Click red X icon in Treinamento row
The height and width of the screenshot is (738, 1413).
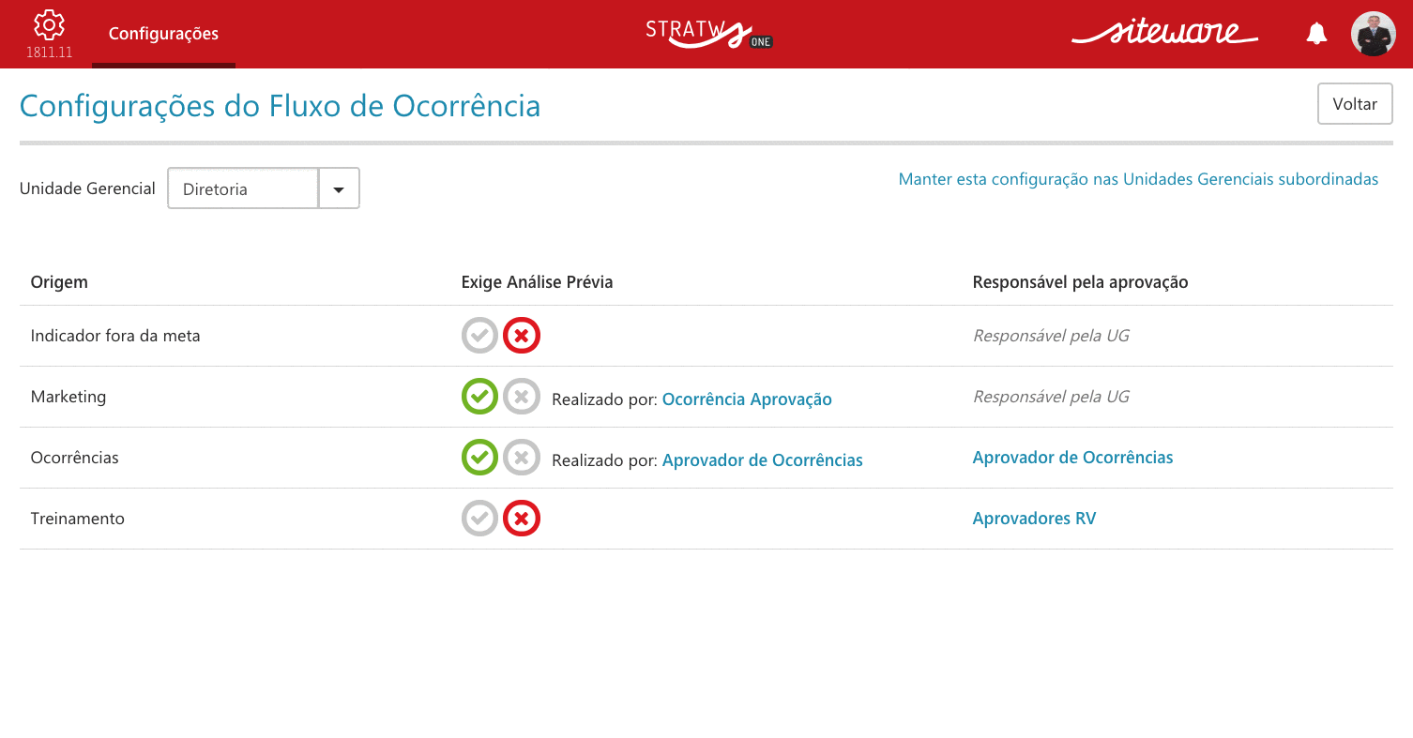tap(522, 519)
